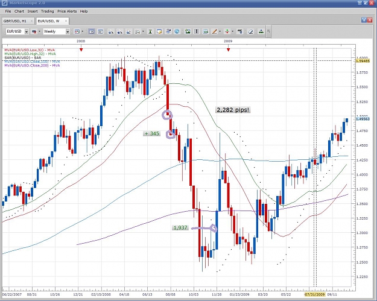Click the '1,937' chart label
This screenshot has width=377, height=301.
(x=180, y=227)
